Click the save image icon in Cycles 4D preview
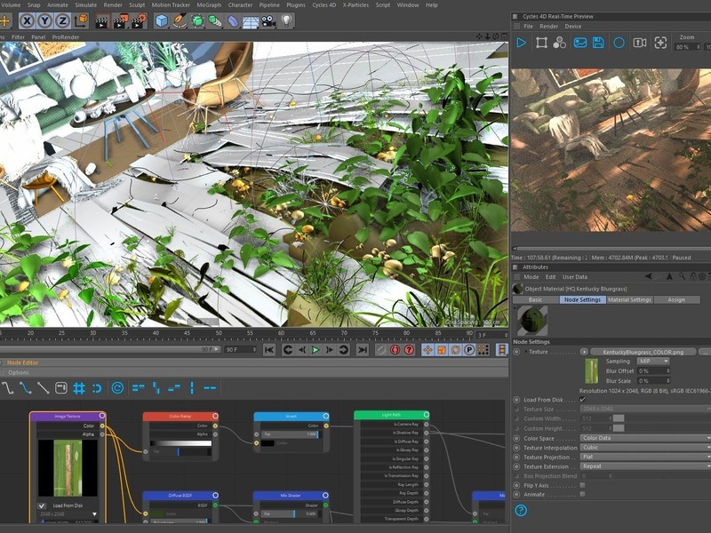The image size is (711, 533). 598,43
